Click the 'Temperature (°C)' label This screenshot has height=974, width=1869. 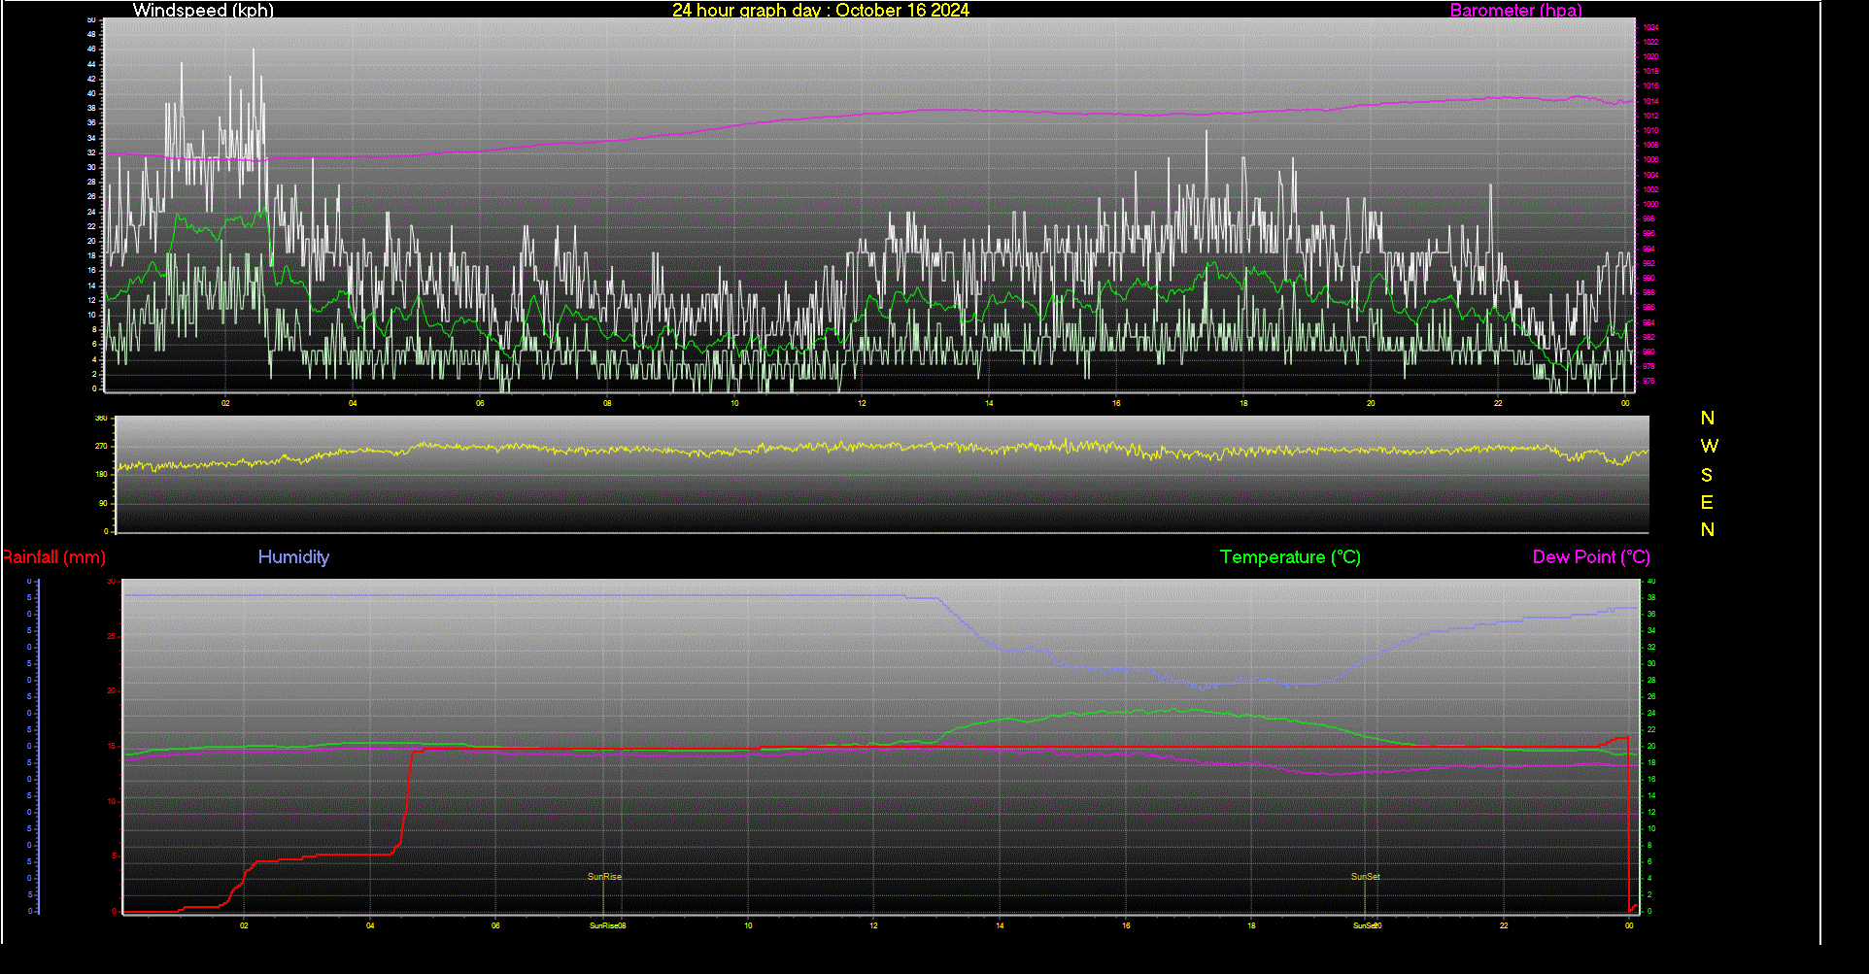tap(1290, 557)
